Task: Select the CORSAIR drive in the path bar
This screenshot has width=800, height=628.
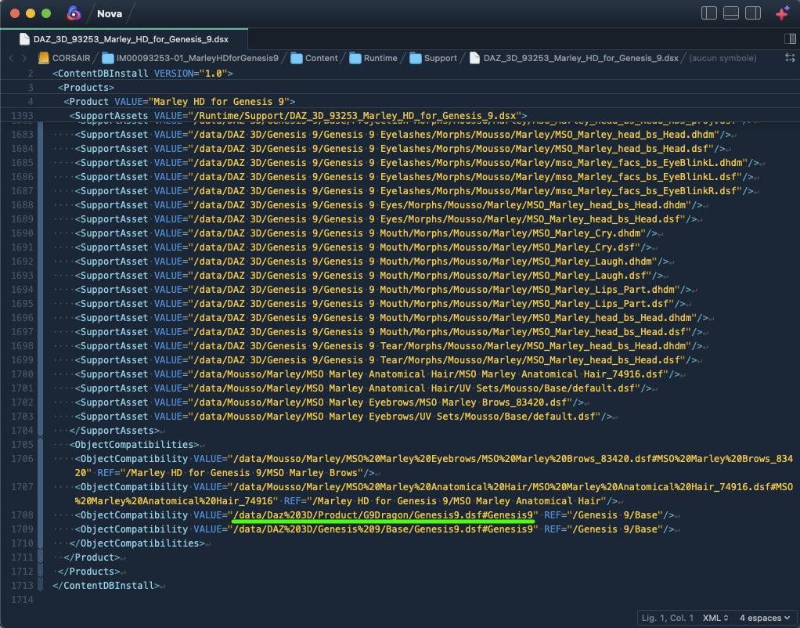Action: tap(65, 58)
